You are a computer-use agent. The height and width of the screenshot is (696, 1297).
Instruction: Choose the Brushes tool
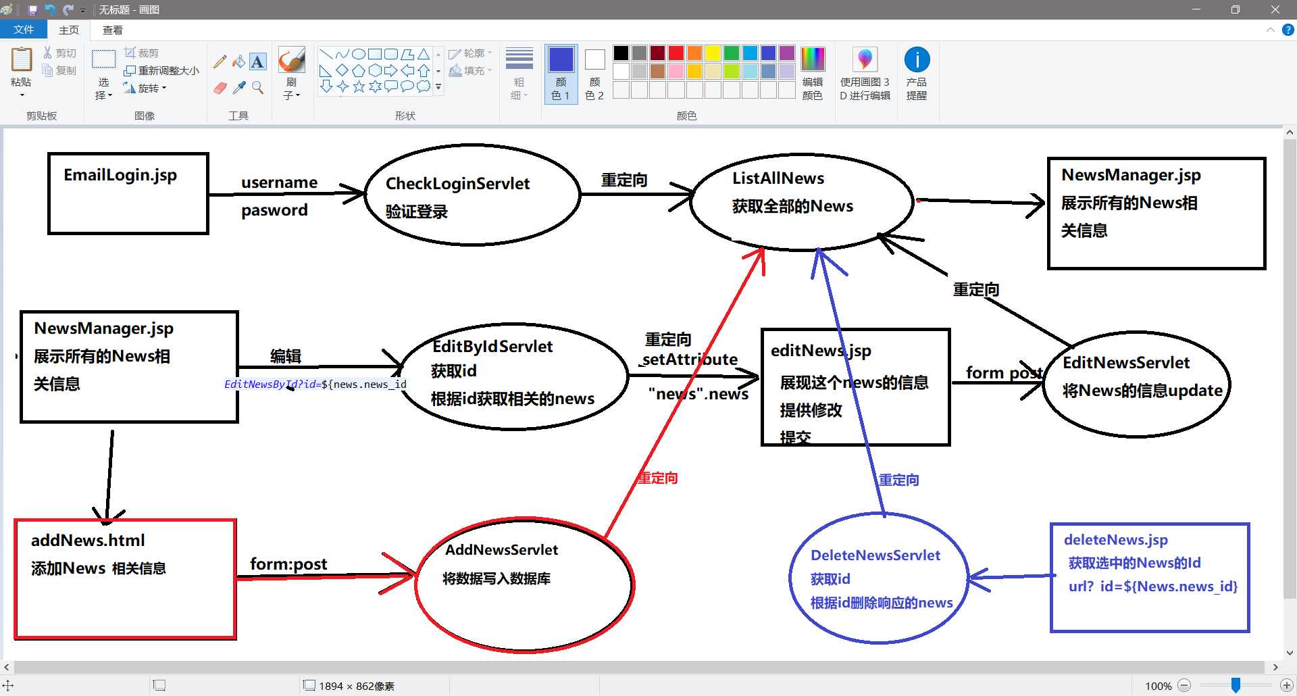coord(292,60)
